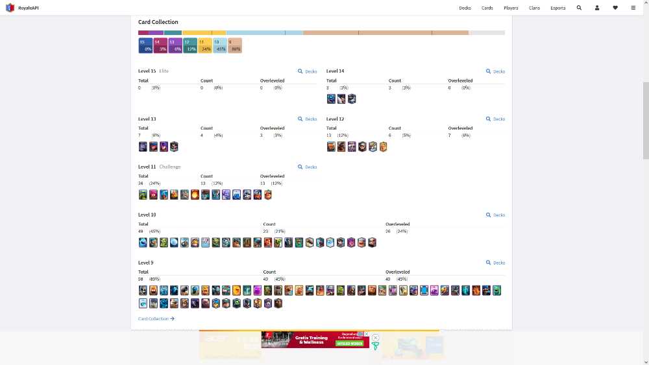Open the third card under Level 14
Screen dimensions: 649x365
(x=352, y=99)
